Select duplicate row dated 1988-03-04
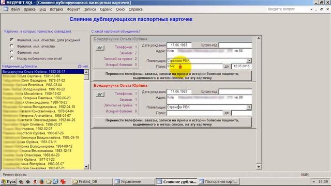 43,85
